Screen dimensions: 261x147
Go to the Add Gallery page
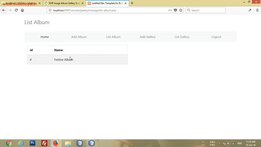[148, 37]
